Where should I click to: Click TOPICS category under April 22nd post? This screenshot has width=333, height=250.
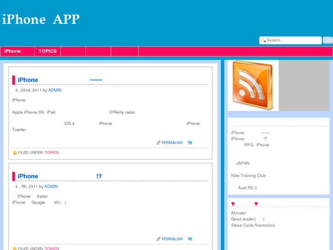pyautogui.click(x=52, y=153)
